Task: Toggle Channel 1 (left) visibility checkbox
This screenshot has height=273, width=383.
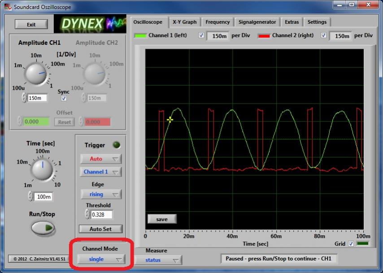Action: tap(201, 35)
